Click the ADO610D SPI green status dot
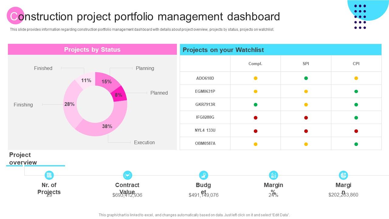 [x=306, y=78]
